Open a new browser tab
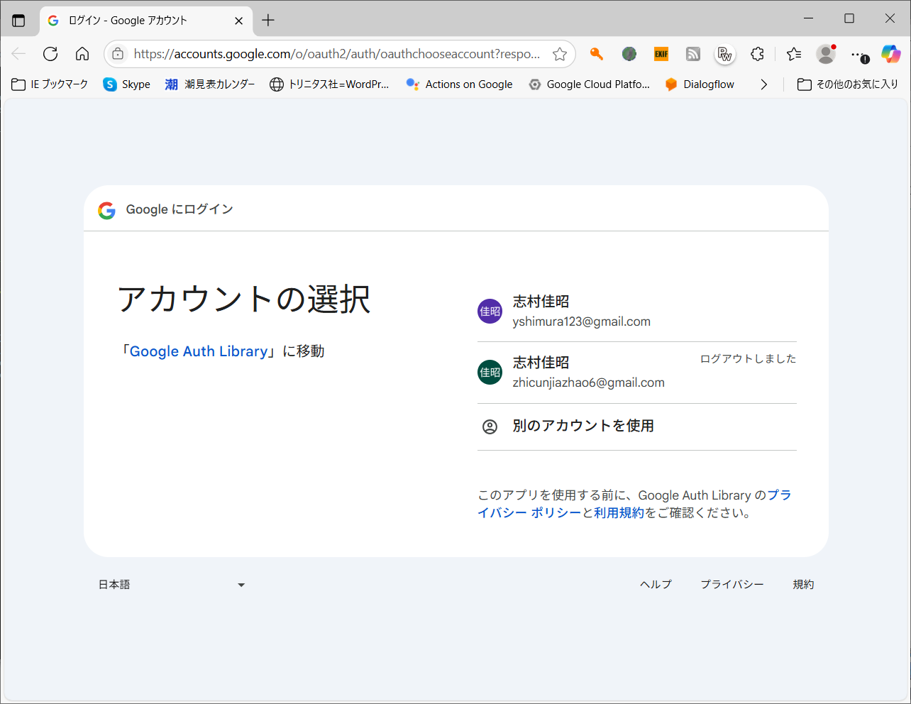Screen dimensions: 911x704 tap(268, 21)
